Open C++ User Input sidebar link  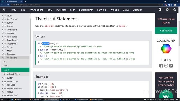[x=9, y=37]
